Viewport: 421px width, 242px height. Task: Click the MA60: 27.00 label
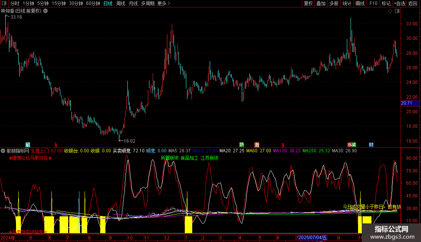click(259, 151)
